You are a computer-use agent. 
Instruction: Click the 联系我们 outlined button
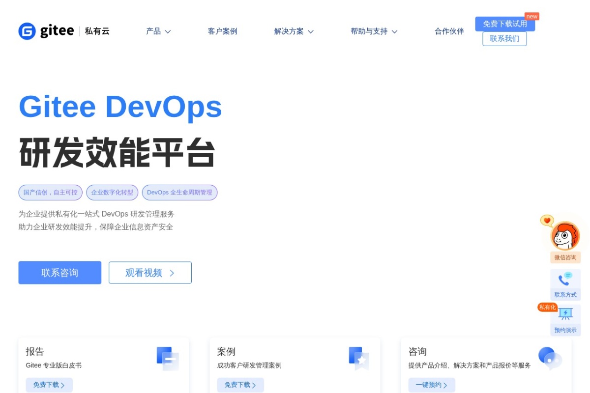point(504,39)
